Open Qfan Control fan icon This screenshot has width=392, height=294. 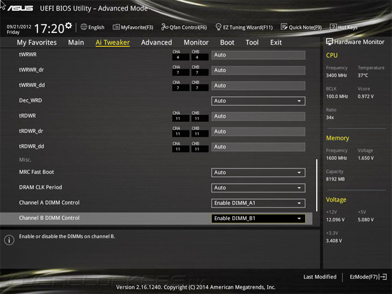coord(165,27)
